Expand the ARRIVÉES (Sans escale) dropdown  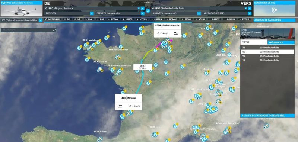click(x=199, y=13)
